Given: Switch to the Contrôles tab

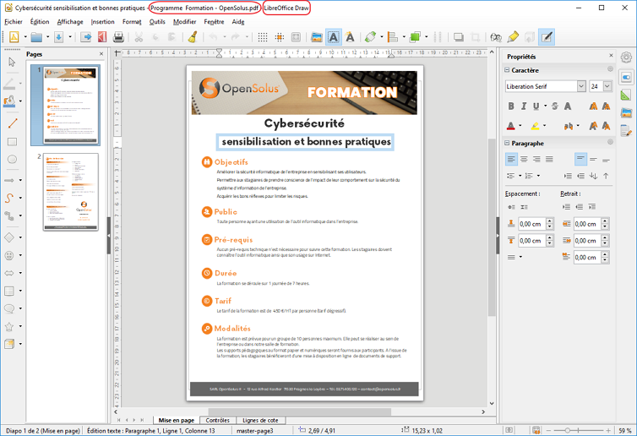Looking at the screenshot, I should [217, 420].
